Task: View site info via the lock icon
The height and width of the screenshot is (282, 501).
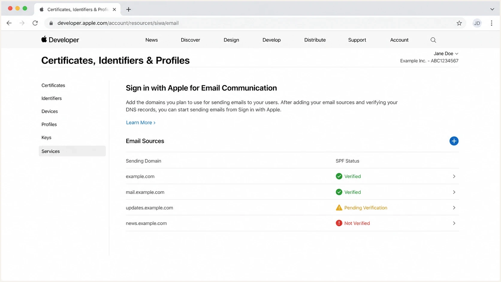Action: [51, 23]
